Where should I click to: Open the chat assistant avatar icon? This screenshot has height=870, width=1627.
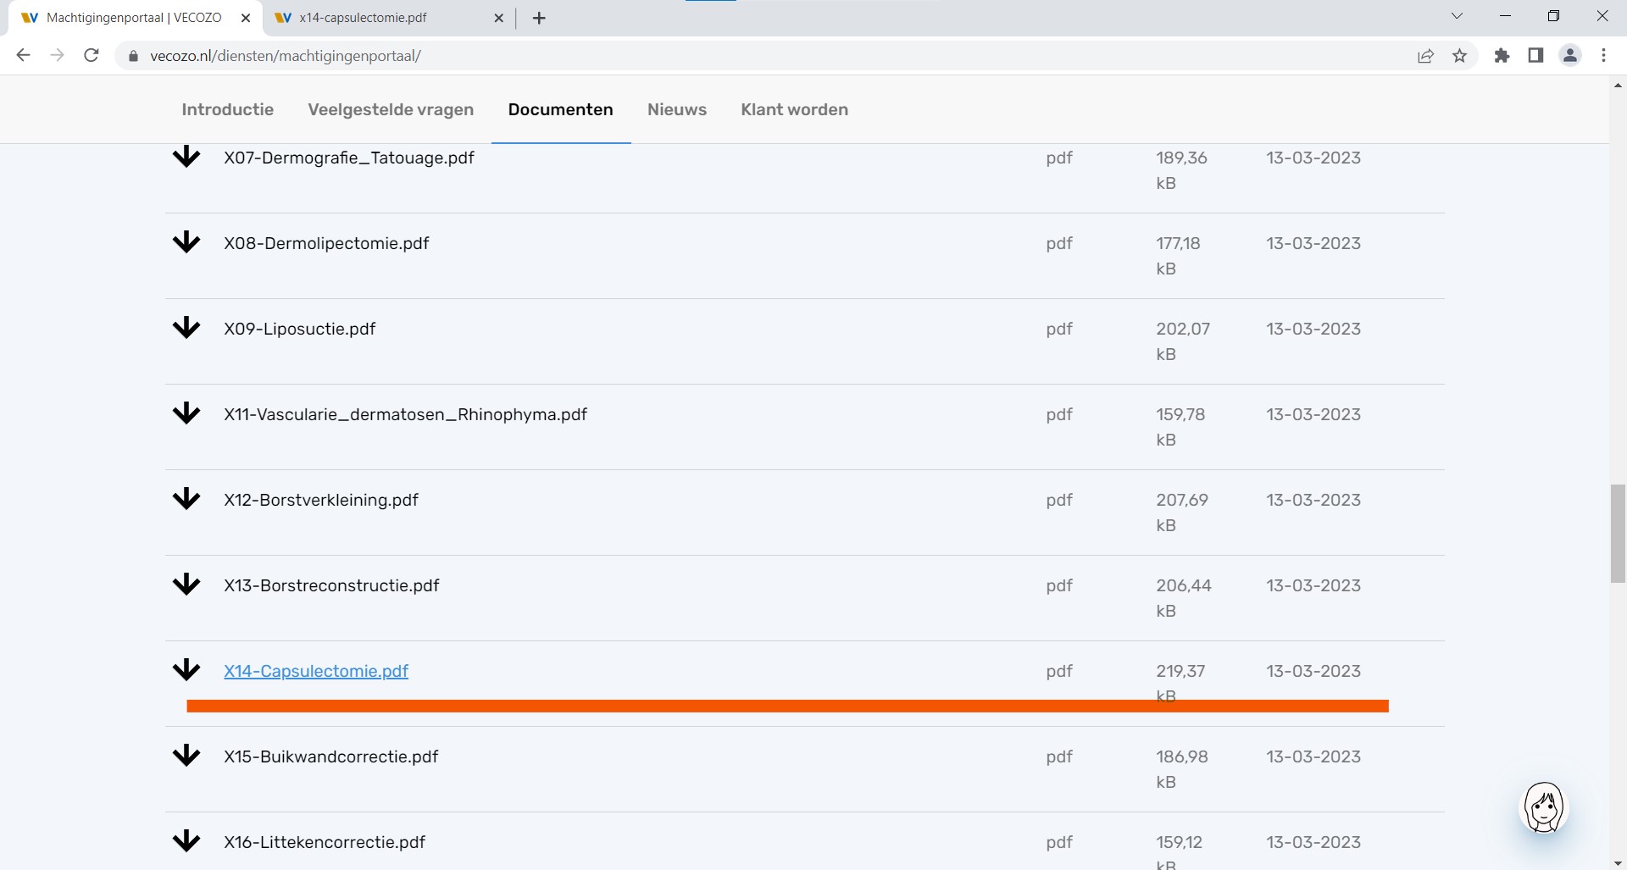[x=1543, y=808]
